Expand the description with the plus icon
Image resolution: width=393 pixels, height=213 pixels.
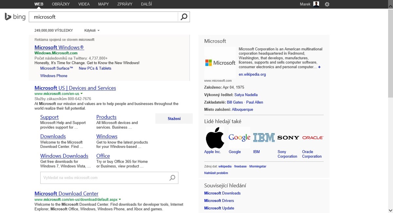[319, 67]
